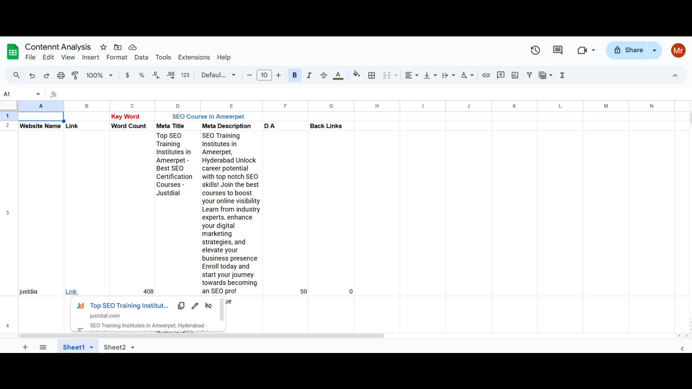Click the horizontal scrollbar
692x389 pixels.
pyautogui.click(x=201, y=336)
